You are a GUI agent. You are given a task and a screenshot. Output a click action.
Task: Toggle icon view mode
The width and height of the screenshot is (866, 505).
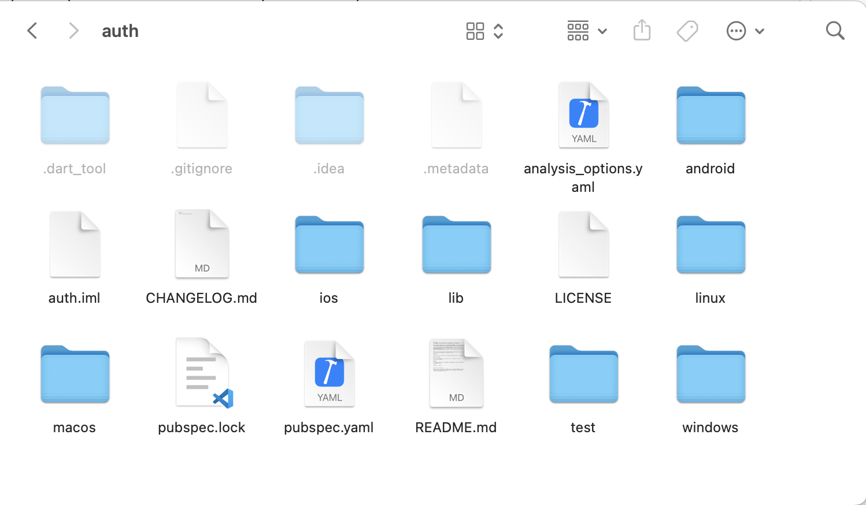tap(475, 31)
